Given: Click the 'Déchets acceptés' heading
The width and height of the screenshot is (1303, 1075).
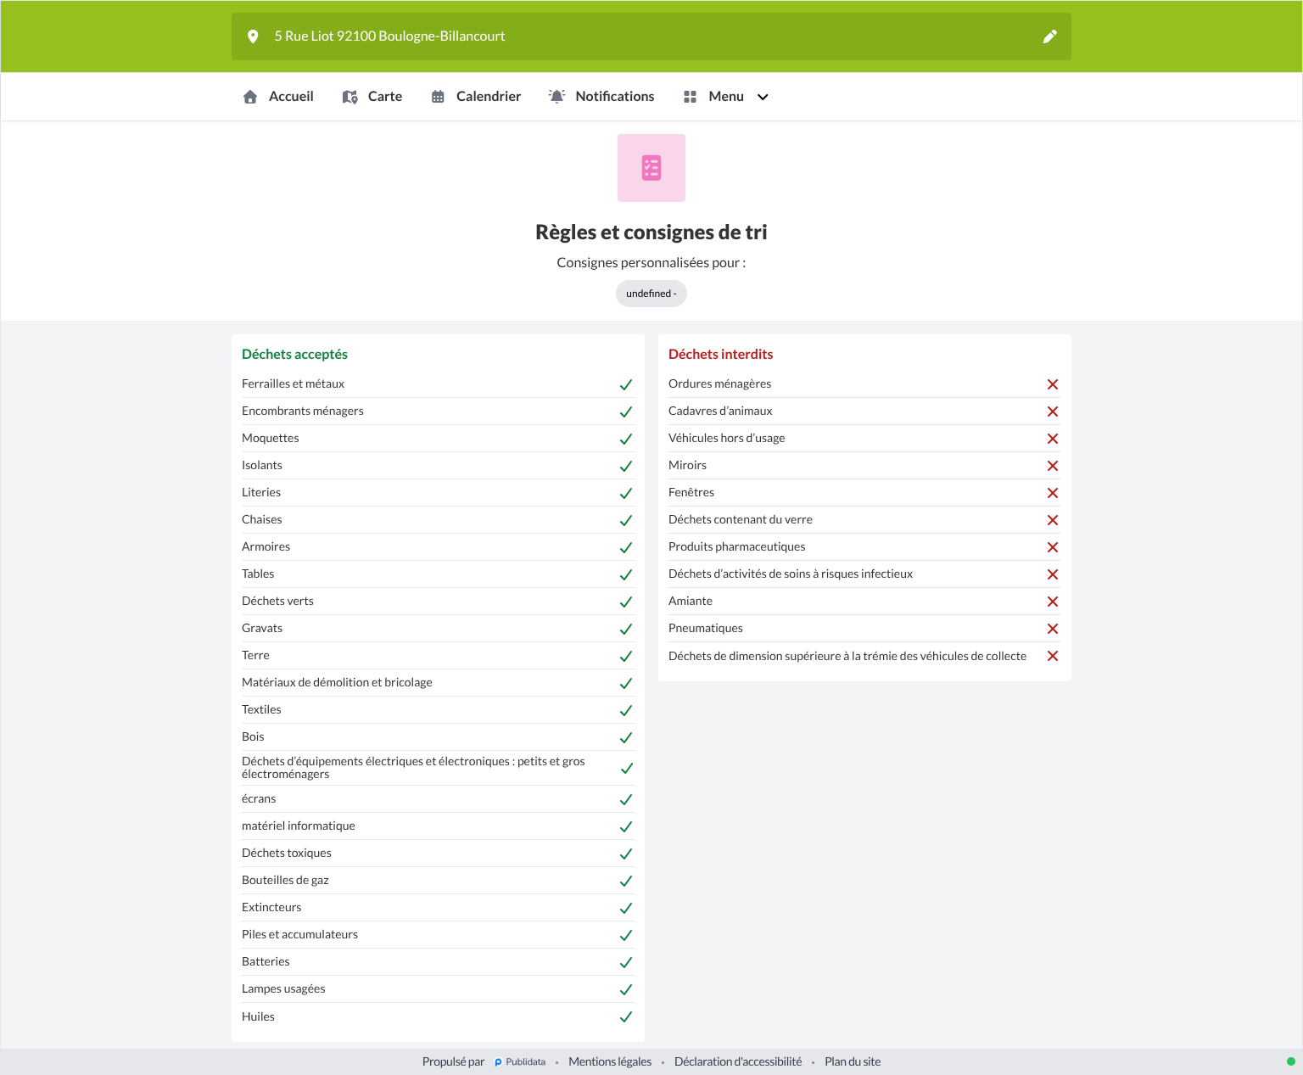Looking at the screenshot, I should point(294,354).
